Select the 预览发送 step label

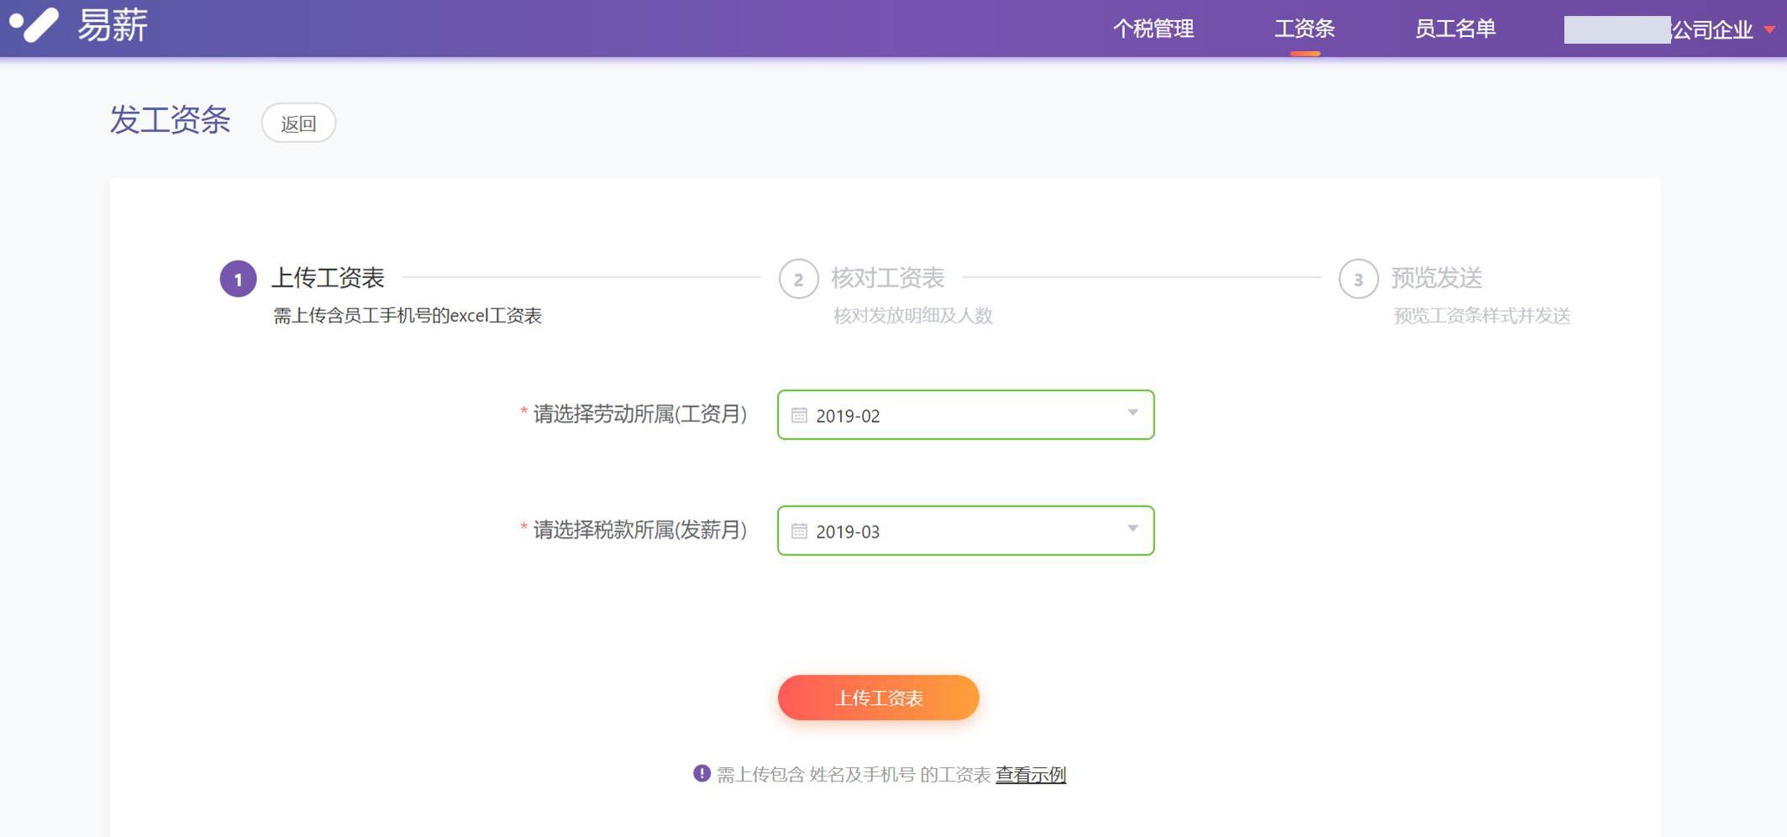[1436, 277]
